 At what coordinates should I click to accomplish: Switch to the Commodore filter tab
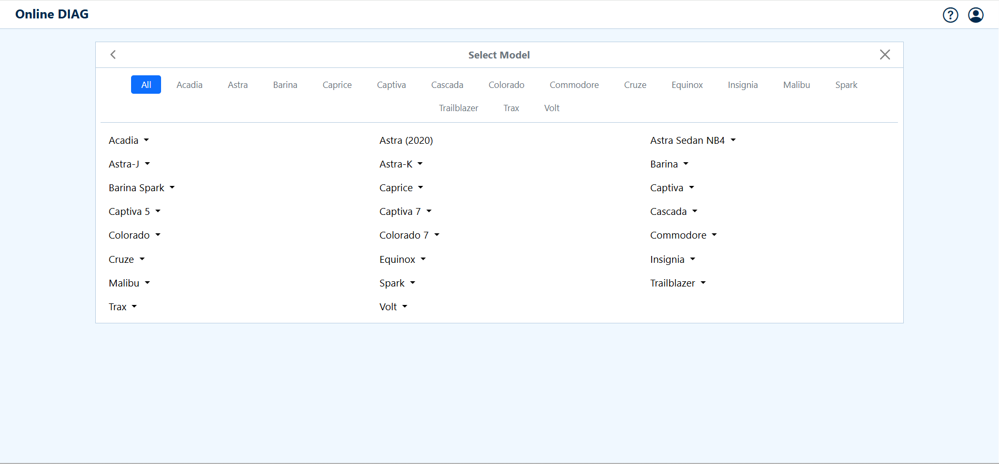point(574,85)
